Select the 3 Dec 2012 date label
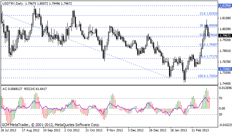 click(136, 130)
